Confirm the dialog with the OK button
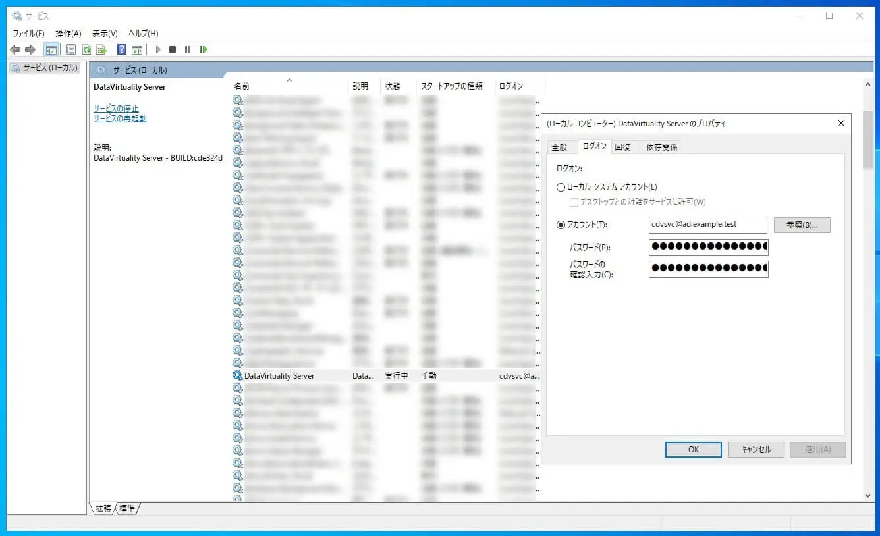This screenshot has width=880, height=536. click(694, 450)
